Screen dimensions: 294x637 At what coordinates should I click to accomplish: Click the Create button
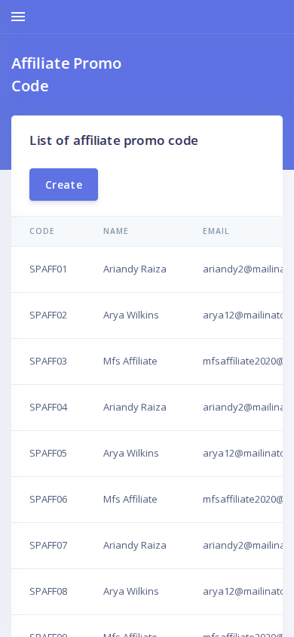pyautogui.click(x=63, y=184)
